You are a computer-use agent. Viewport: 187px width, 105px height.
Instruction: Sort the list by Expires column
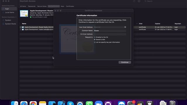pos(157,24)
